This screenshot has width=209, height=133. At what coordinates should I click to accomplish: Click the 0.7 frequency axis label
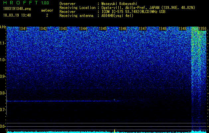[x=3, y=110]
